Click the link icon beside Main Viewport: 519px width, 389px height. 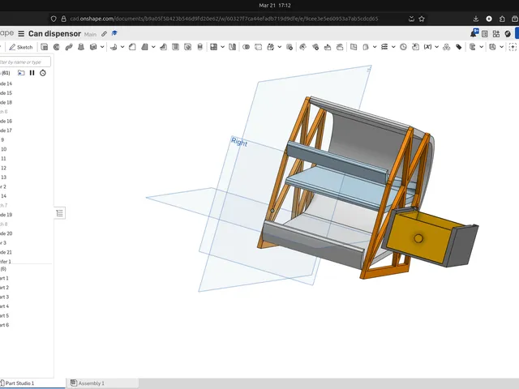click(104, 34)
